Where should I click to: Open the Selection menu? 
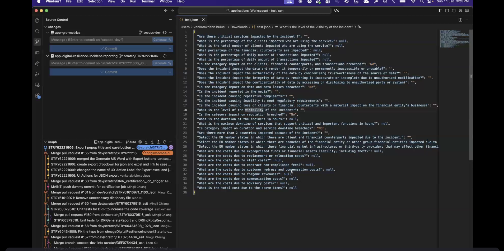[x=95, y=2]
